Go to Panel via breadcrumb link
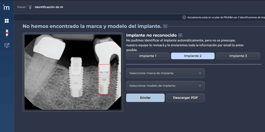Screen dimensions: 265x132 pos(21,7)
